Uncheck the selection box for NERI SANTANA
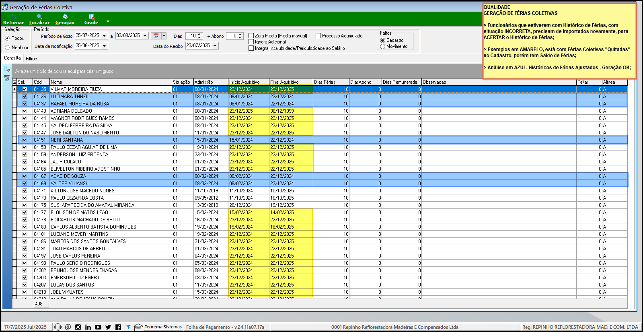This screenshot has width=643, height=332. pos(25,140)
